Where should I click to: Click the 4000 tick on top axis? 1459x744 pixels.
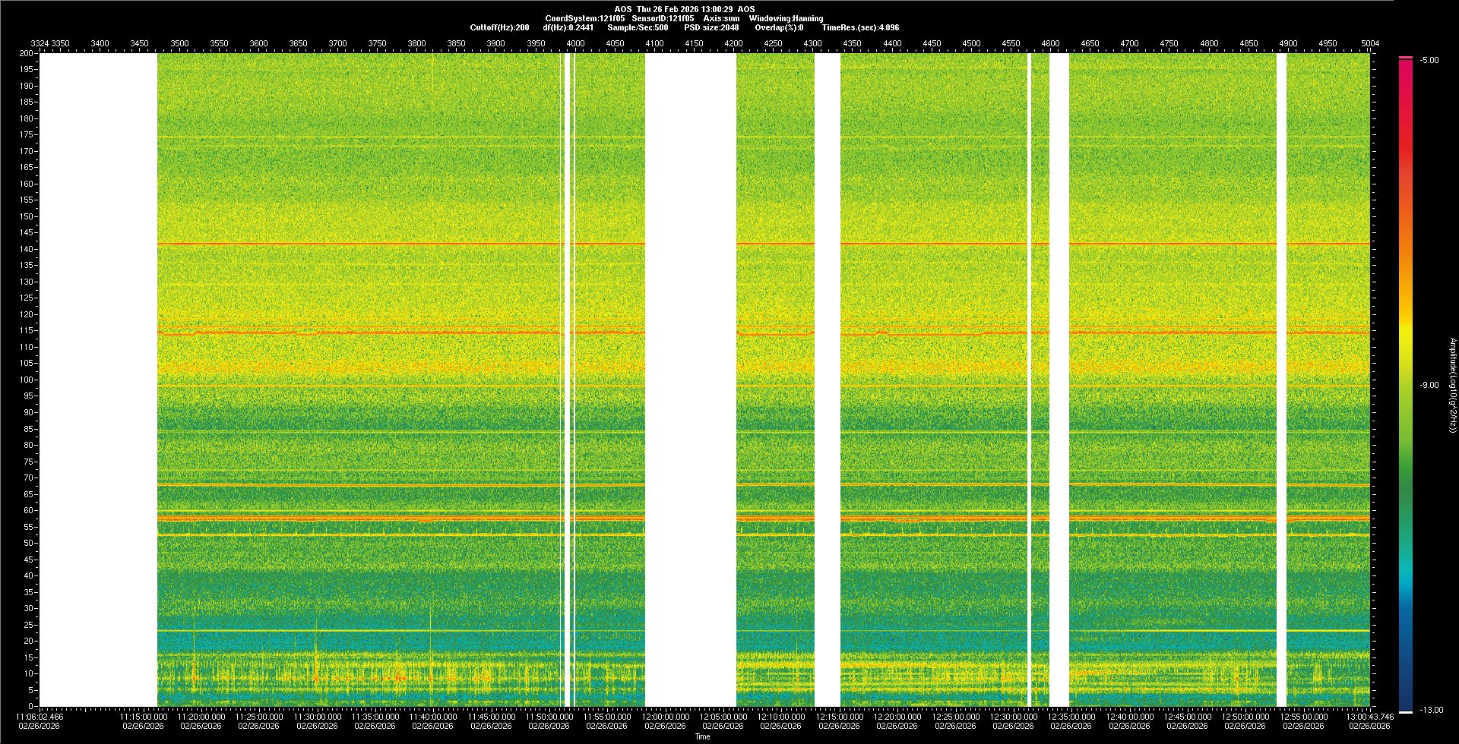(x=575, y=43)
